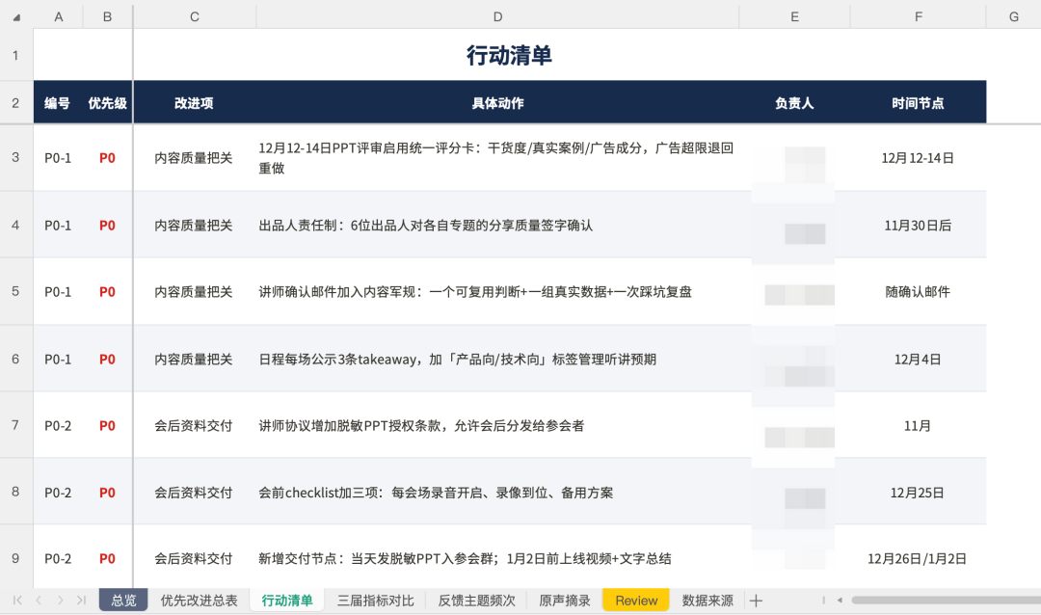Click the 讲师协议增加脱敏PPT授权条款 cell

(x=497, y=426)
